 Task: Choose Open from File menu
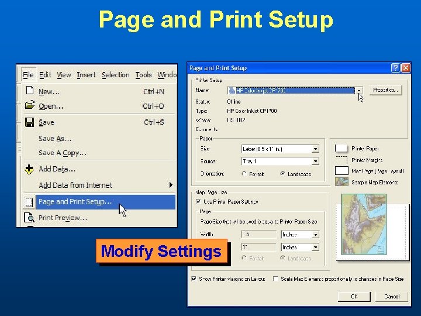point(99,106)
